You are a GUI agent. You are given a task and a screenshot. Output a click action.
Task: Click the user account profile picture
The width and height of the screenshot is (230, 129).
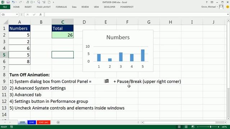tap(221, 7)
